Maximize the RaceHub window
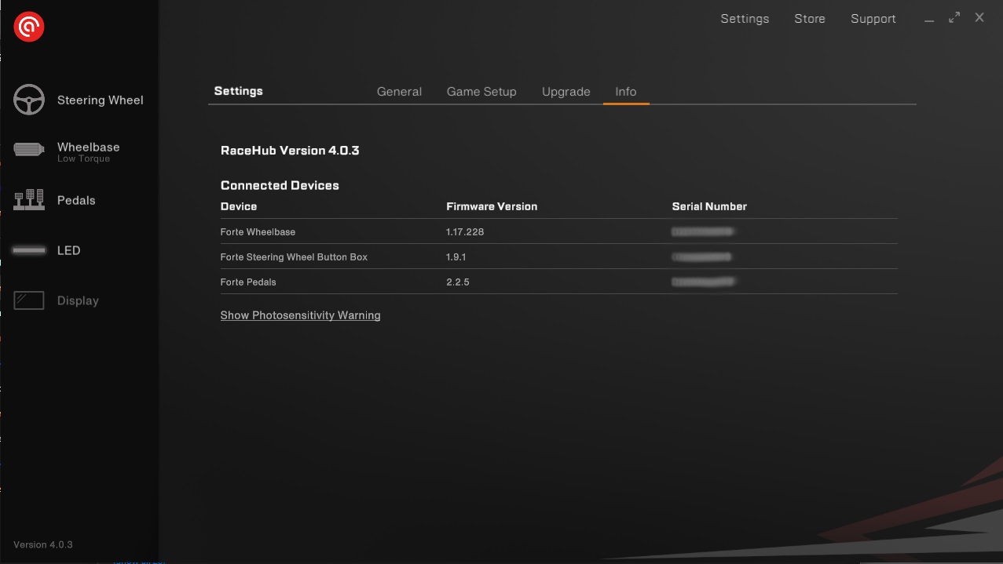This screenshot has height=564, width=1003. coord(954,17)
